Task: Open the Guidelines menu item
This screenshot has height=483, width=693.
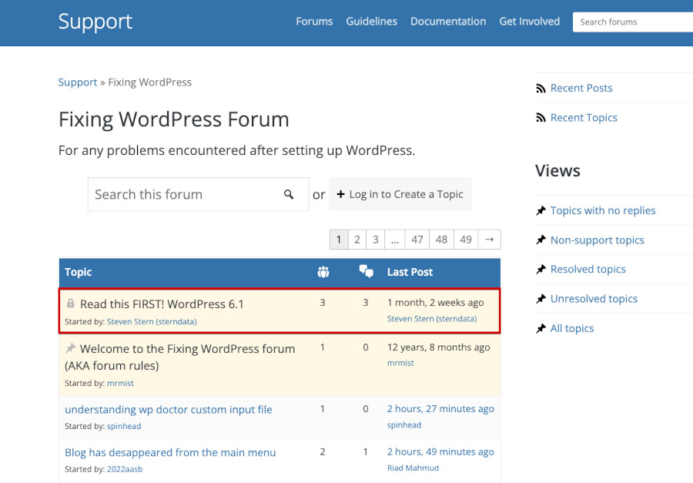Action: 371,22
